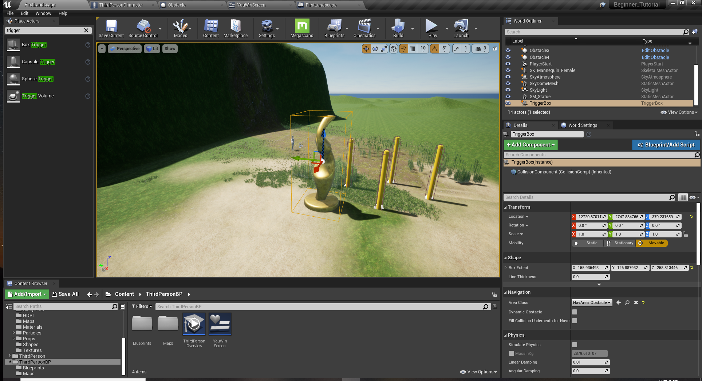Select the Sphere Trigger actor

(48, 79)
